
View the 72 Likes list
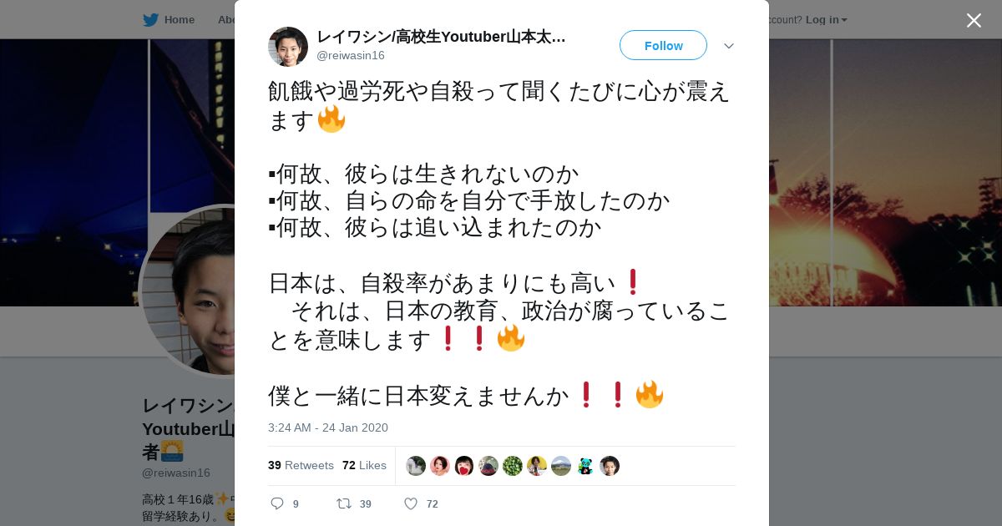point(364,465)
